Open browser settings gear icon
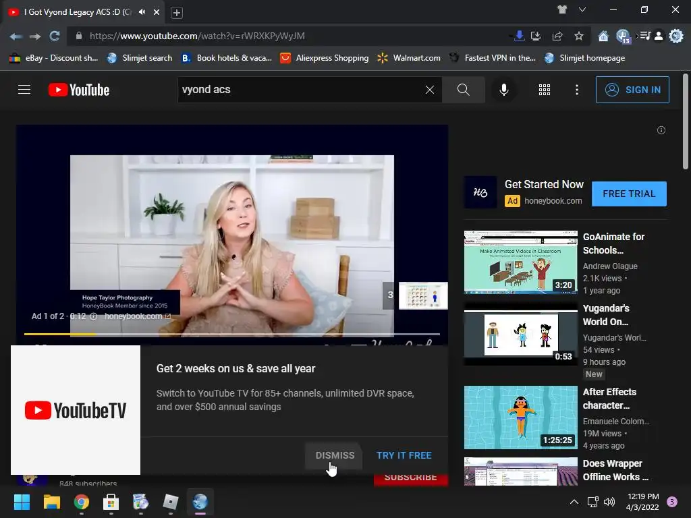Viewport: 691px width, 518px height. (x=676, y=36)
